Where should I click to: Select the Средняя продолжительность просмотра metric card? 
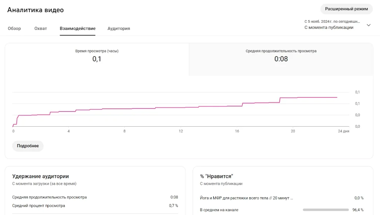pos(281,56)
